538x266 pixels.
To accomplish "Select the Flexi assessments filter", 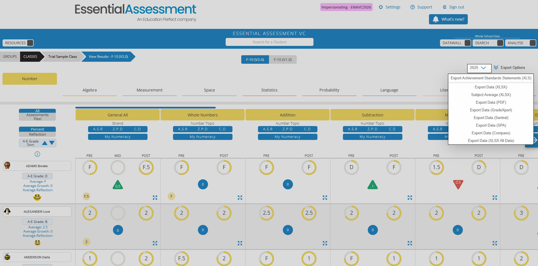I will click(37, 119).
